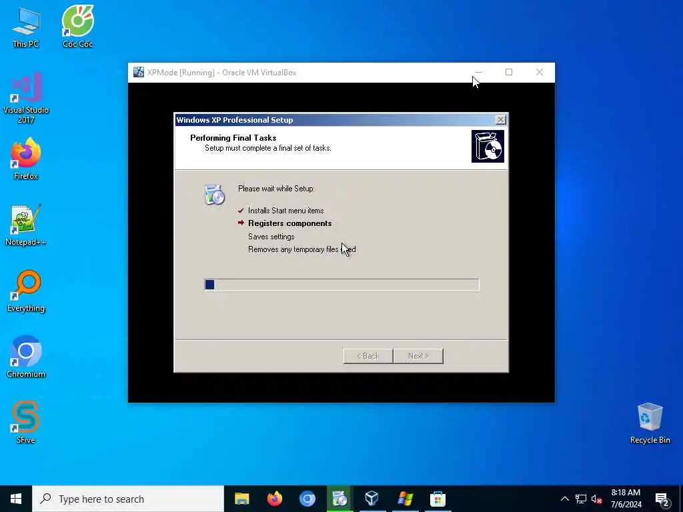
Task: Click the 'Performing Final Tasks' heading
Action: pos(233,138)
